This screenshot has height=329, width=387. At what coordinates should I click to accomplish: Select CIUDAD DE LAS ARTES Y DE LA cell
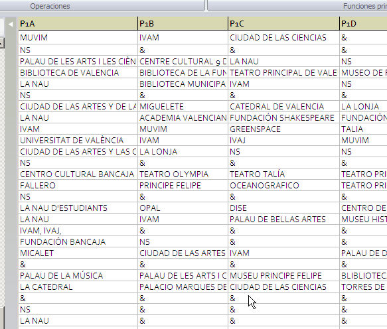(x=78, y=106)
